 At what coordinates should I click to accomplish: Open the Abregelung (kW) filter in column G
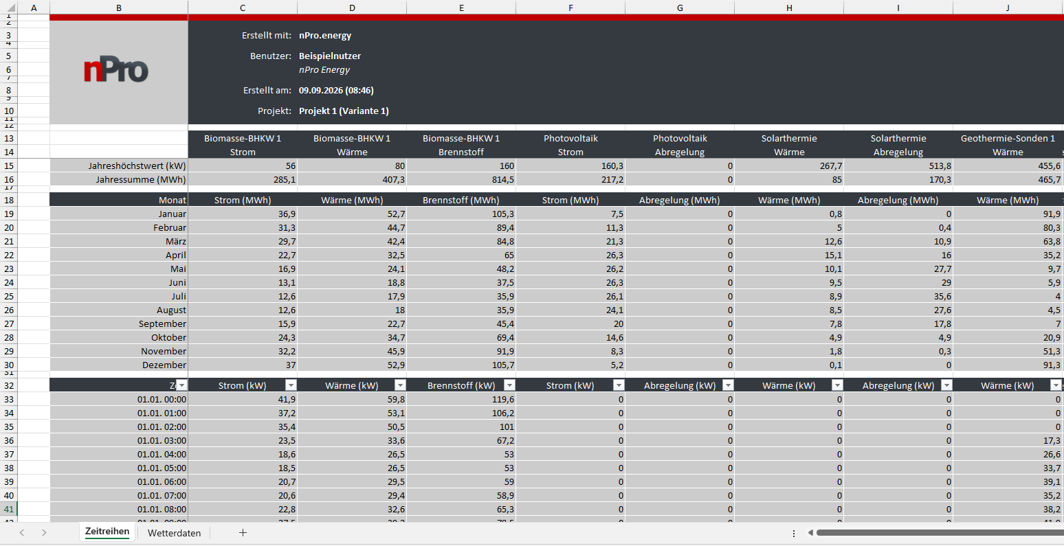click(x=728, y=385)
